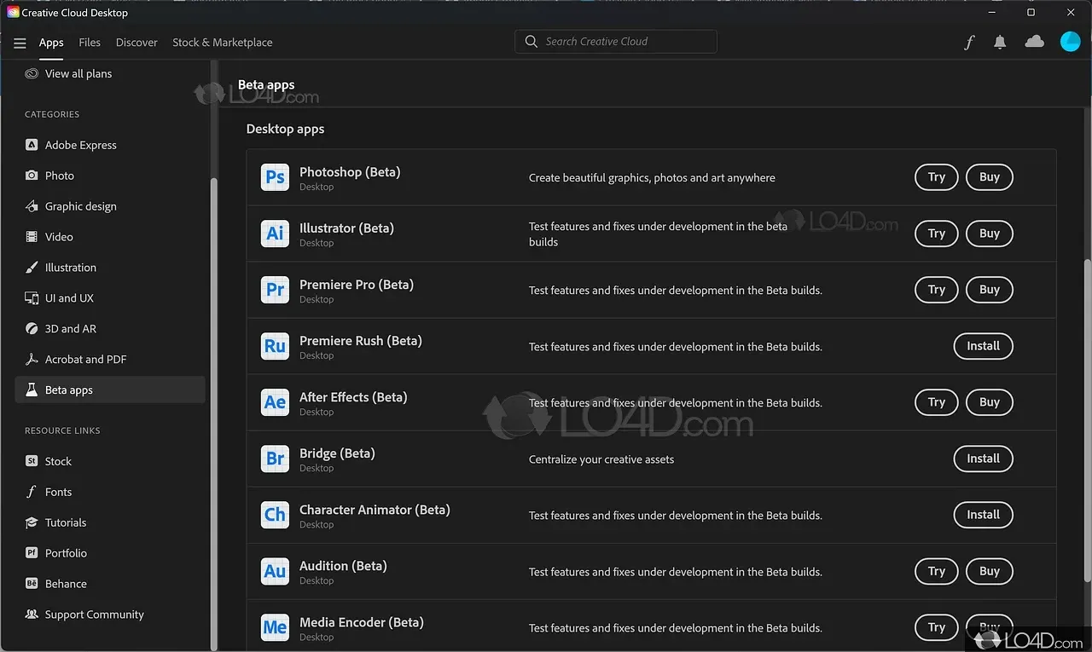
Task: Click Try for After Effects (Beta)
Action: [x=937, y=402]
